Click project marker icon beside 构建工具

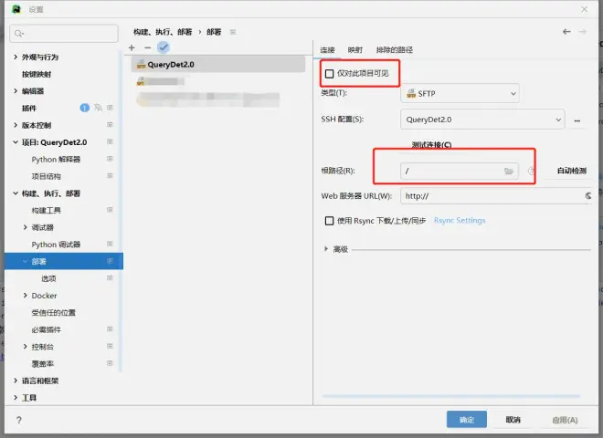110,210
